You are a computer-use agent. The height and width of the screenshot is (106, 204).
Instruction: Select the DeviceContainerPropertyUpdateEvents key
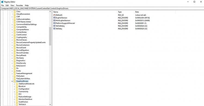(31, 42)
